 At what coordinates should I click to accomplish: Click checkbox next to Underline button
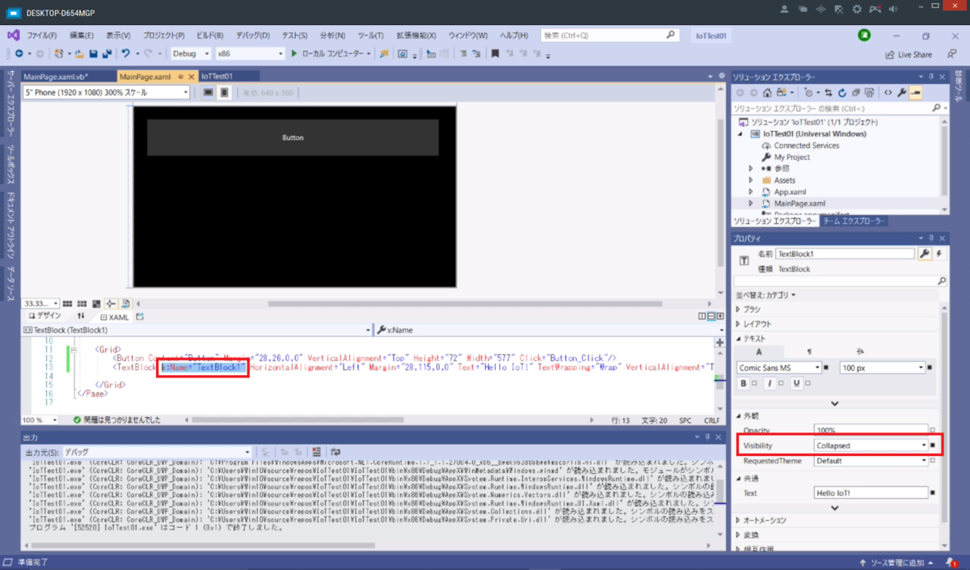(808, 383)
